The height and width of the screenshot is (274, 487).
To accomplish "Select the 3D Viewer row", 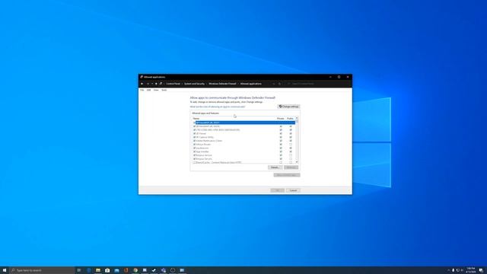I will click(x=243, y=134).
